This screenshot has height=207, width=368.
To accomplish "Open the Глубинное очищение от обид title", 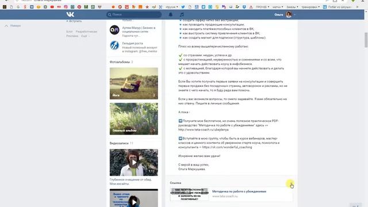I will (x=131, y=182).
